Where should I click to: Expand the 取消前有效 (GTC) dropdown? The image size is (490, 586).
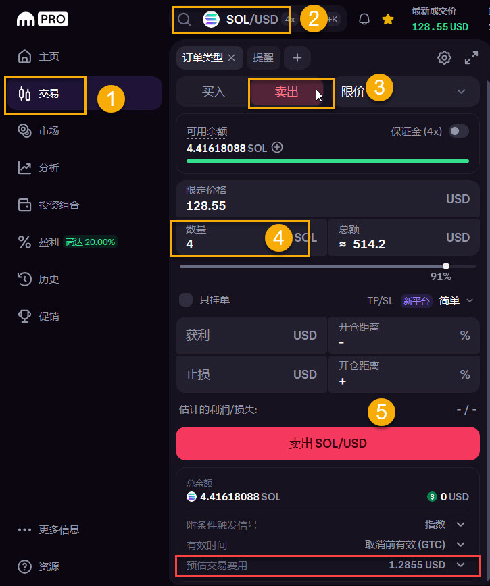click(x=415, y=545)
